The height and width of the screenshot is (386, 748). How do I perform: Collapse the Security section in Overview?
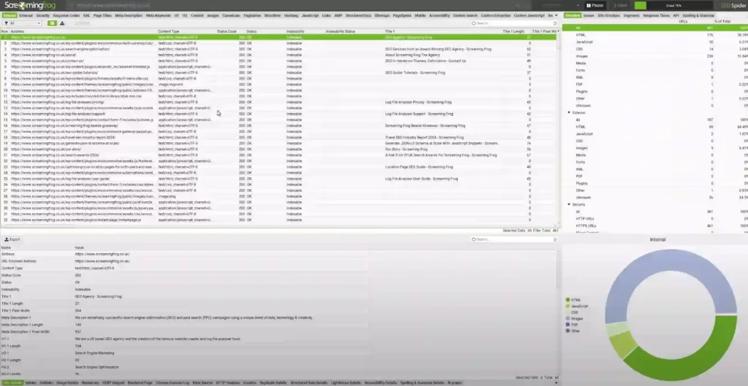pos(568,204)
